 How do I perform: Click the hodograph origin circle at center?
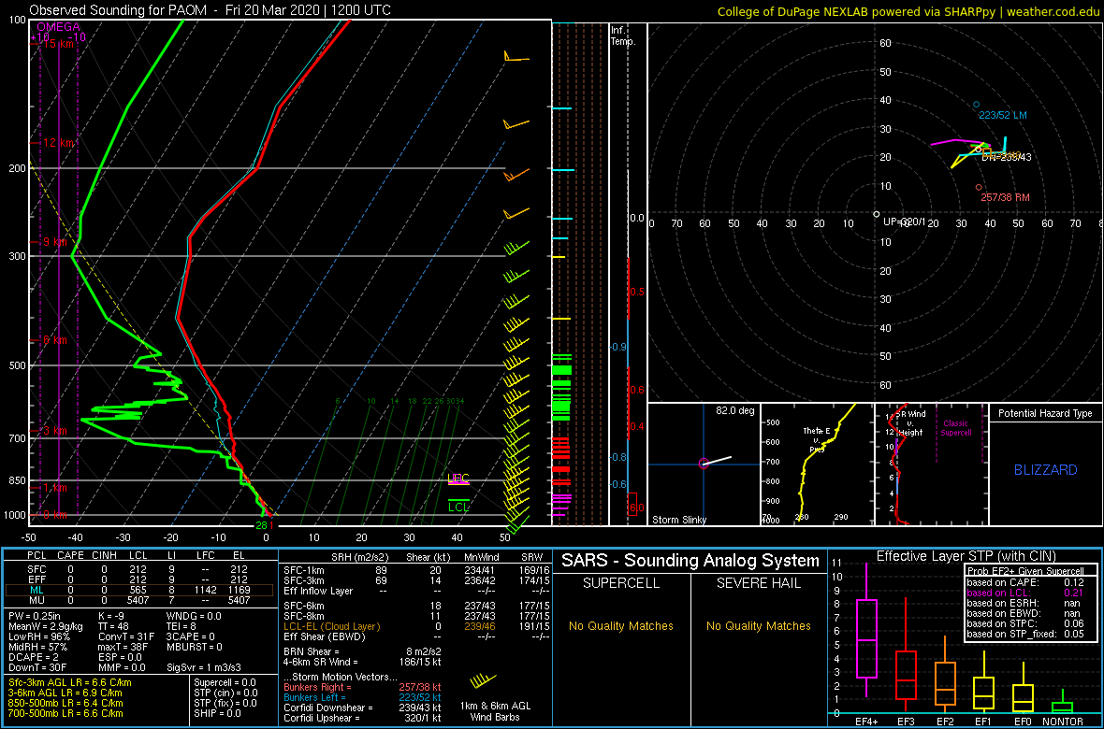click(x=876, y=214)
